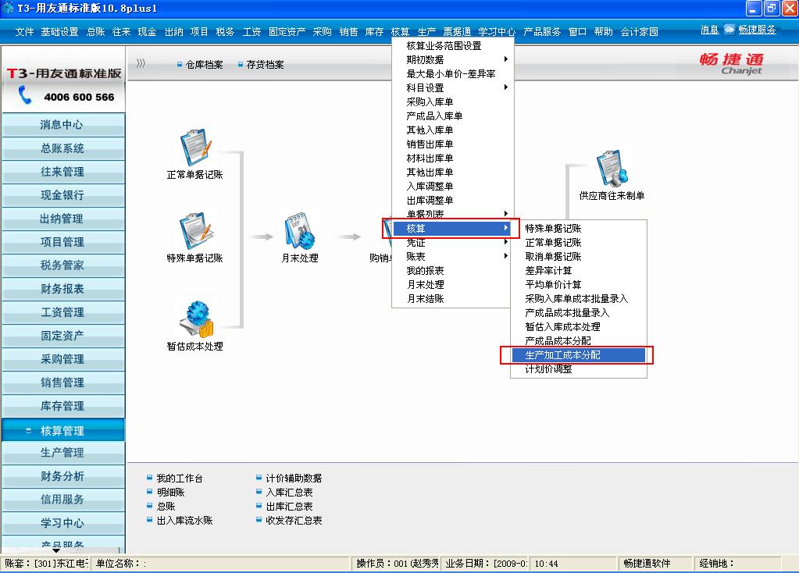Click the T3 application icon in title bar
The image size is (799, 573).
point(7,8)
